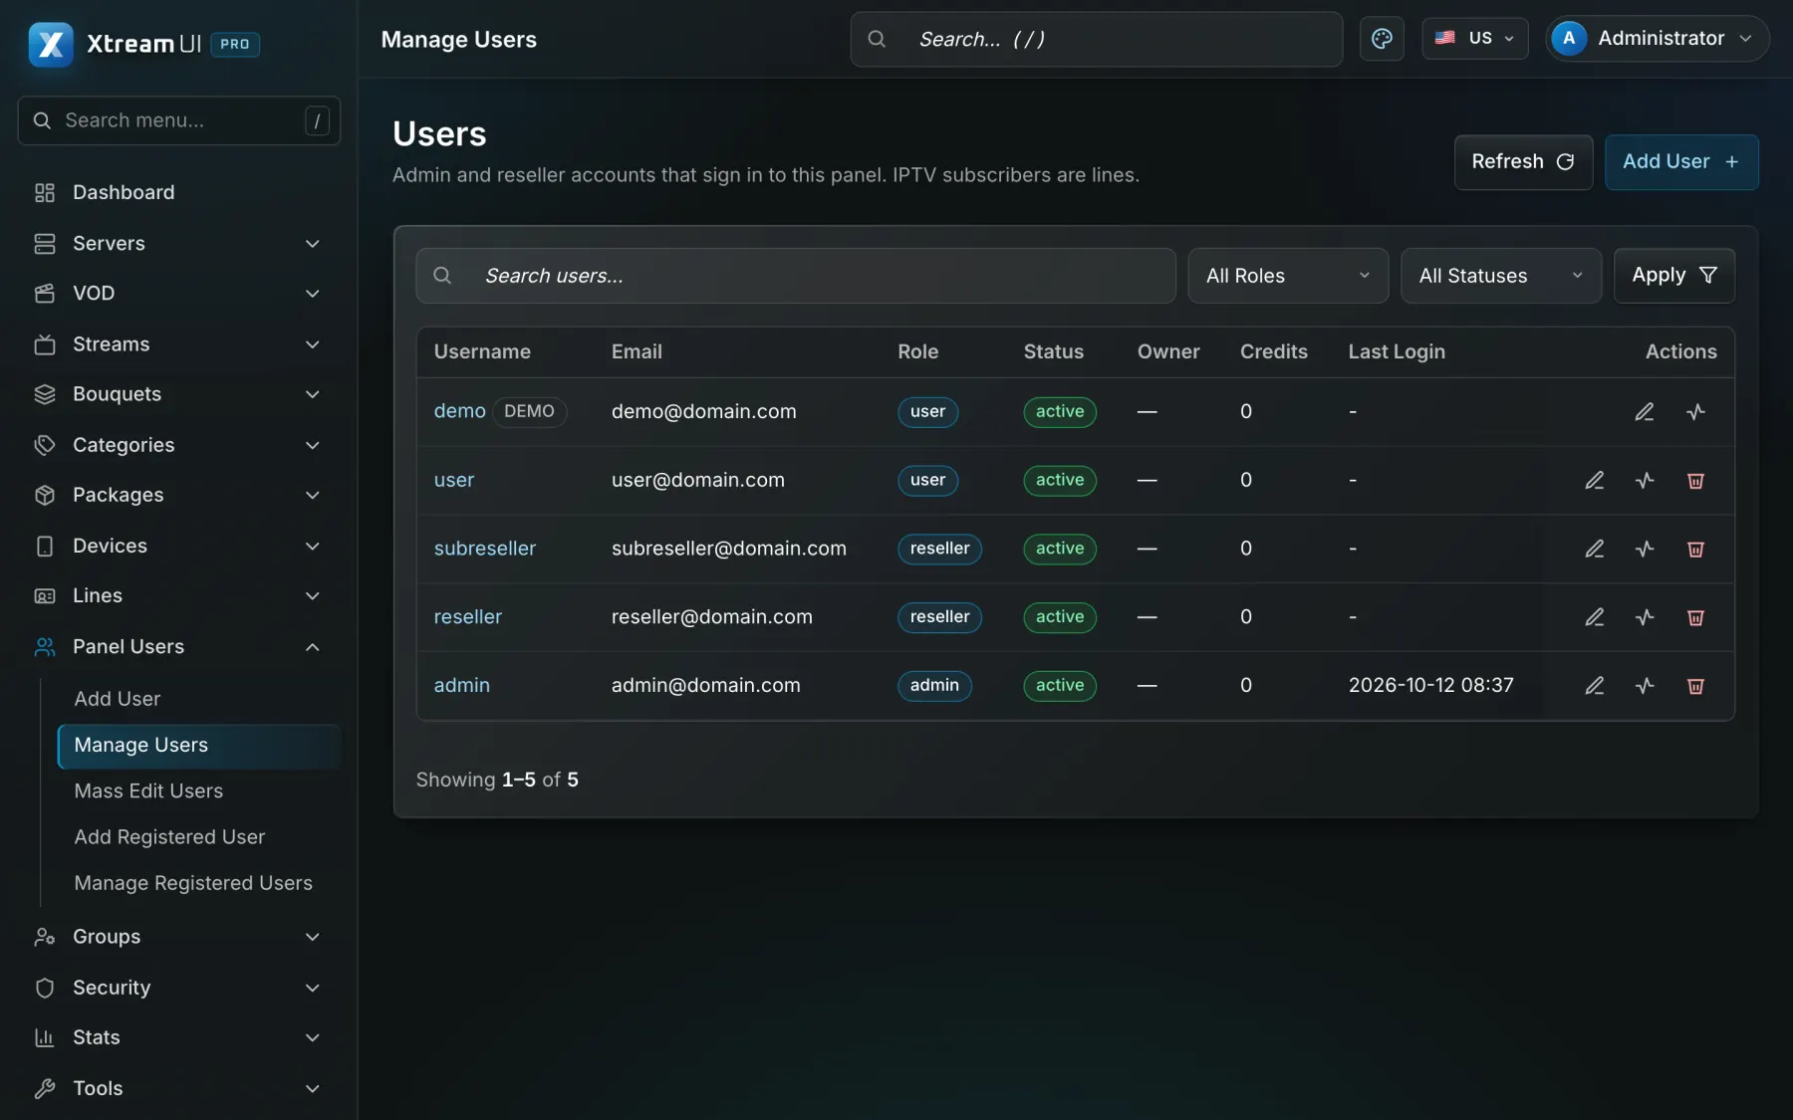Show activity for subreseller row
Image resolution: width=1793 pixels, height=1120 pixels.
coord(1645,549)
